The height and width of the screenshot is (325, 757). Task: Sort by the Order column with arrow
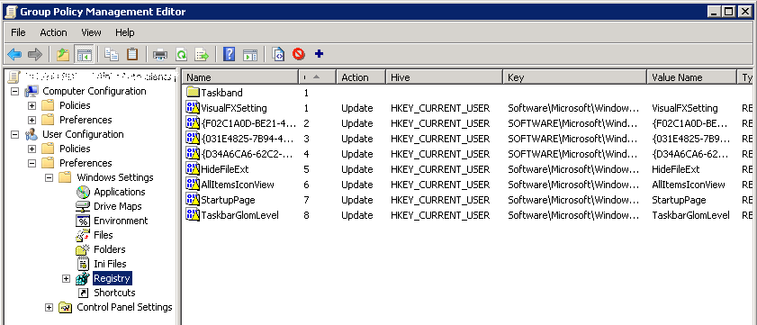pyautogui.click(x=317, y=77)
